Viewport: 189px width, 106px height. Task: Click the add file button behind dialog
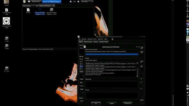click(x=142, y=48)
